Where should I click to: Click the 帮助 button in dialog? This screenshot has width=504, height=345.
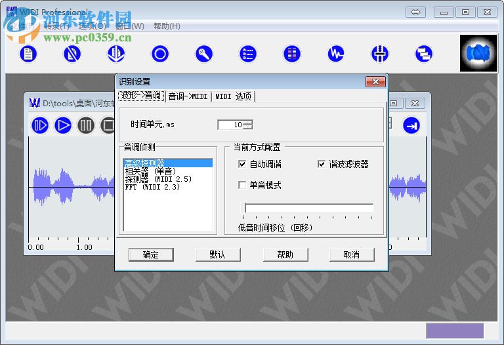click(x=285, y=254)
